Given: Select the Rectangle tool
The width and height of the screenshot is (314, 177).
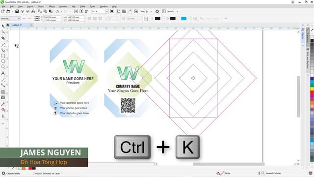Looking at the screenshot, I should coord(3,56).
